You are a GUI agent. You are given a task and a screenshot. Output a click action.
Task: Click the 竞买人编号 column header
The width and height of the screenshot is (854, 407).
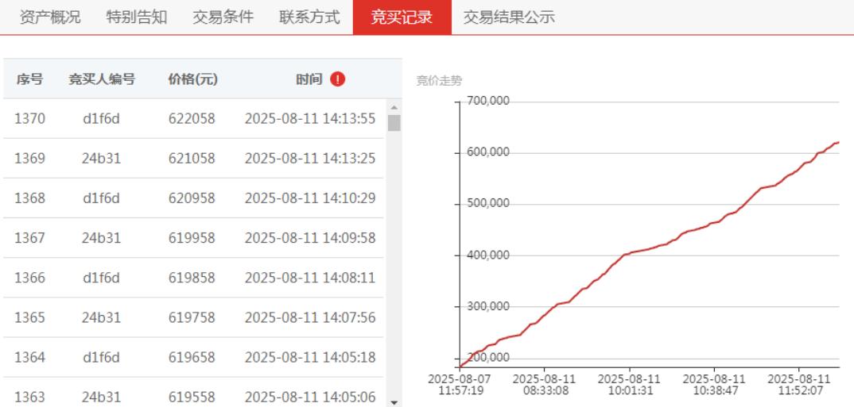tap(101, 79)
